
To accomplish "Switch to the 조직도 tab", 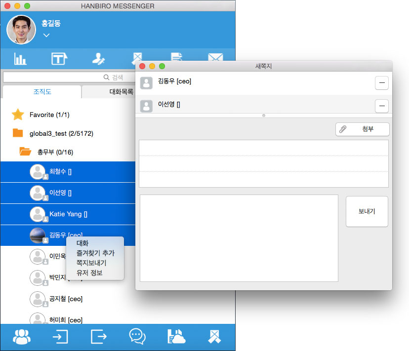I will tap(42, 91).
